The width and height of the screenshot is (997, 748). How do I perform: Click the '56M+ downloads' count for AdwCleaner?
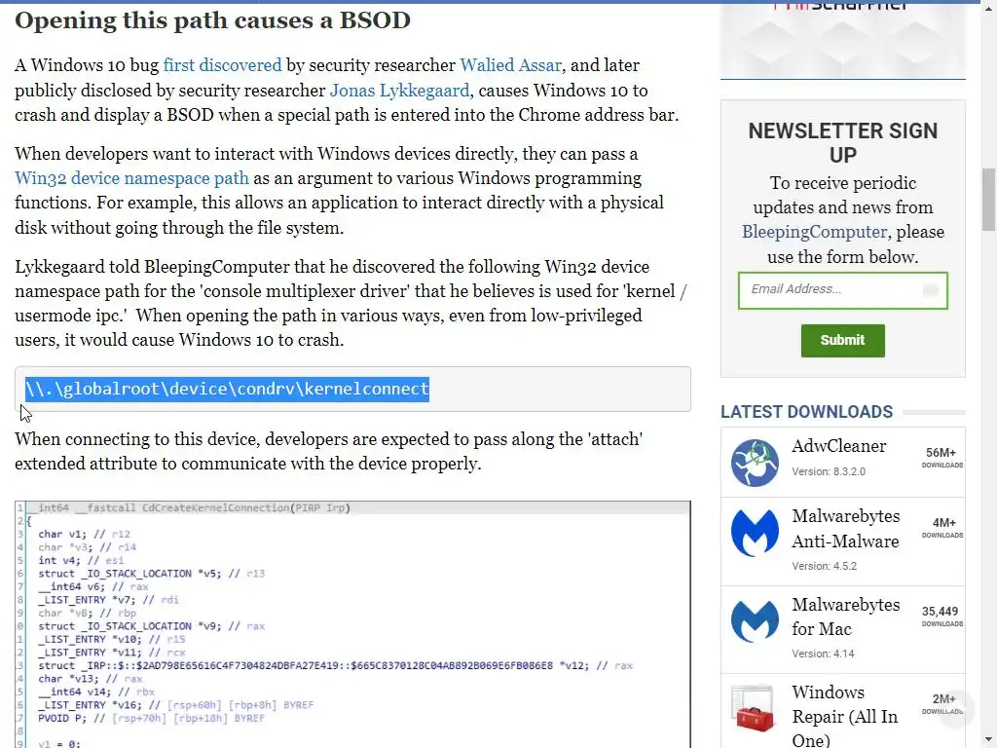click(x=942, y=458)
